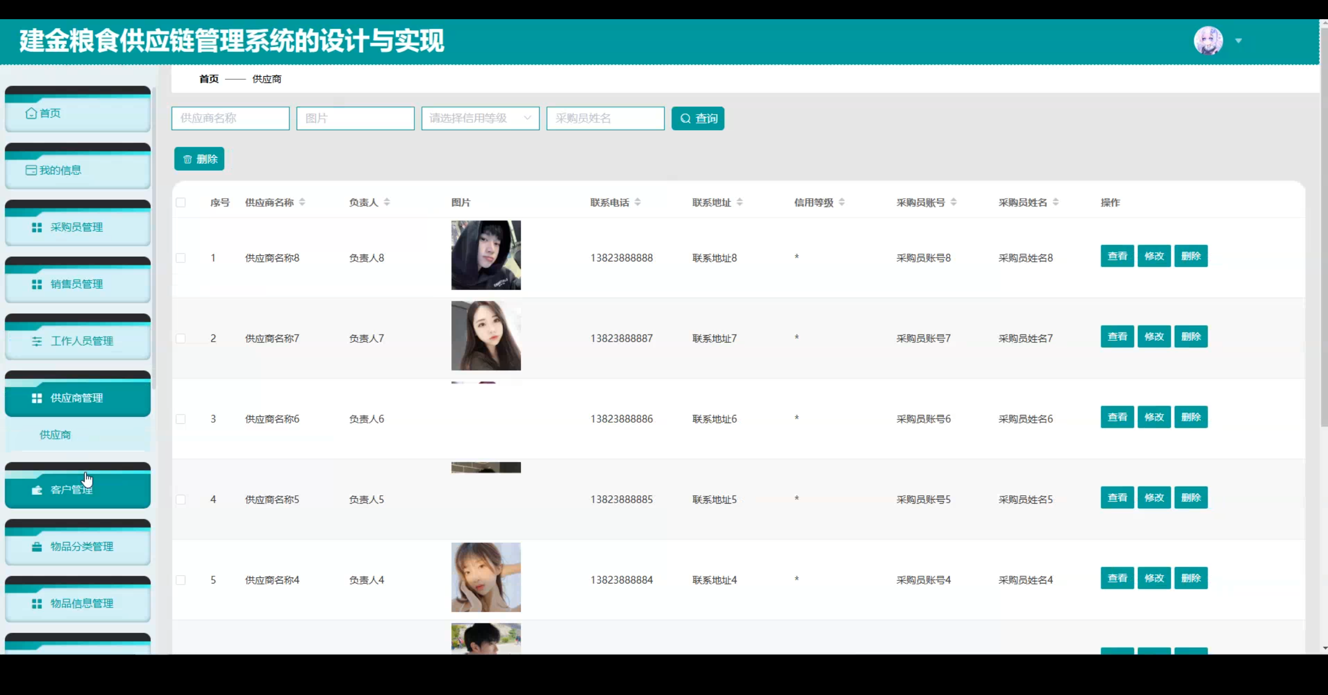Open 客户管理 module
The width and height of the screenshot is (1328, 695).
coord(71,489)
